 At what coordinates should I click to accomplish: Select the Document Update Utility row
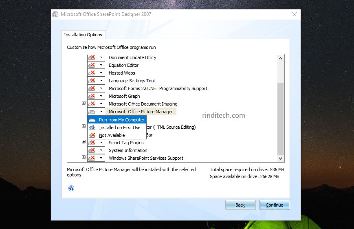pyautogui.click(x=132, y=57)
